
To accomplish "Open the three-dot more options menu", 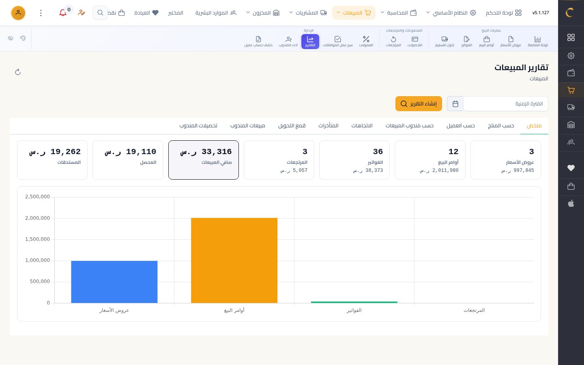I will (41, 13).
